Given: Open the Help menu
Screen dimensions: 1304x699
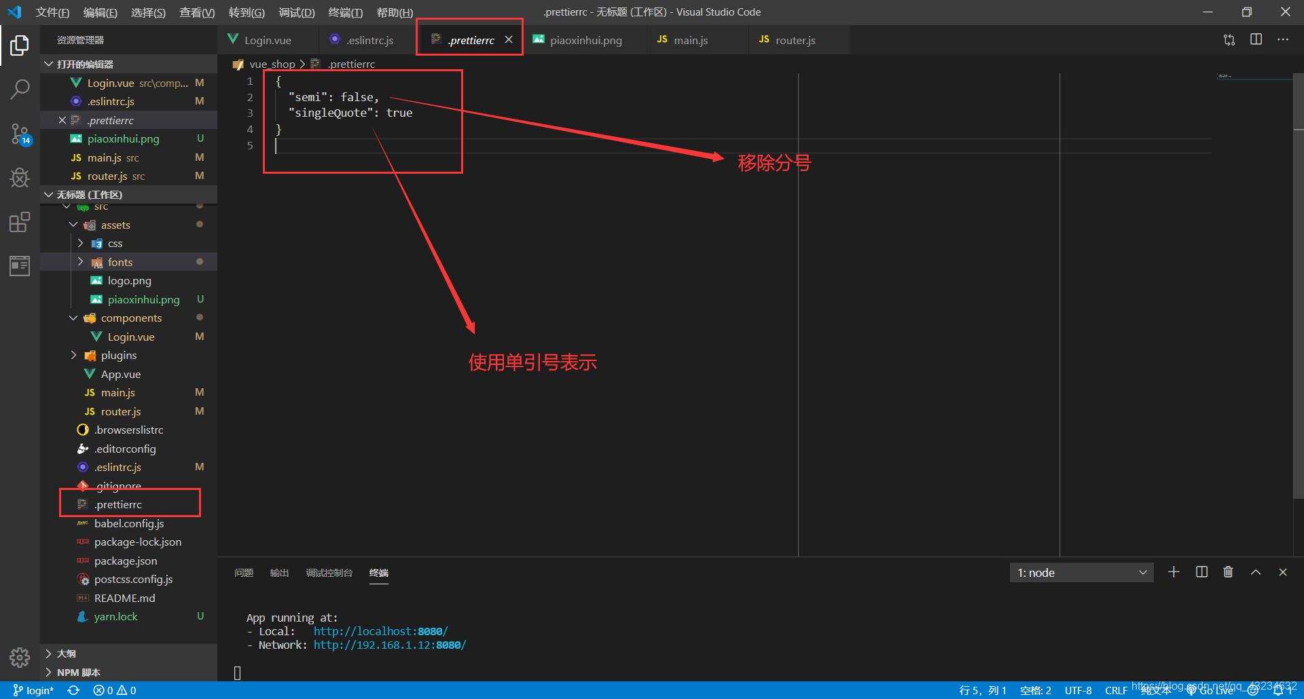Looking at the screenshot, I should pyautogui.click(x=395, y=12).
